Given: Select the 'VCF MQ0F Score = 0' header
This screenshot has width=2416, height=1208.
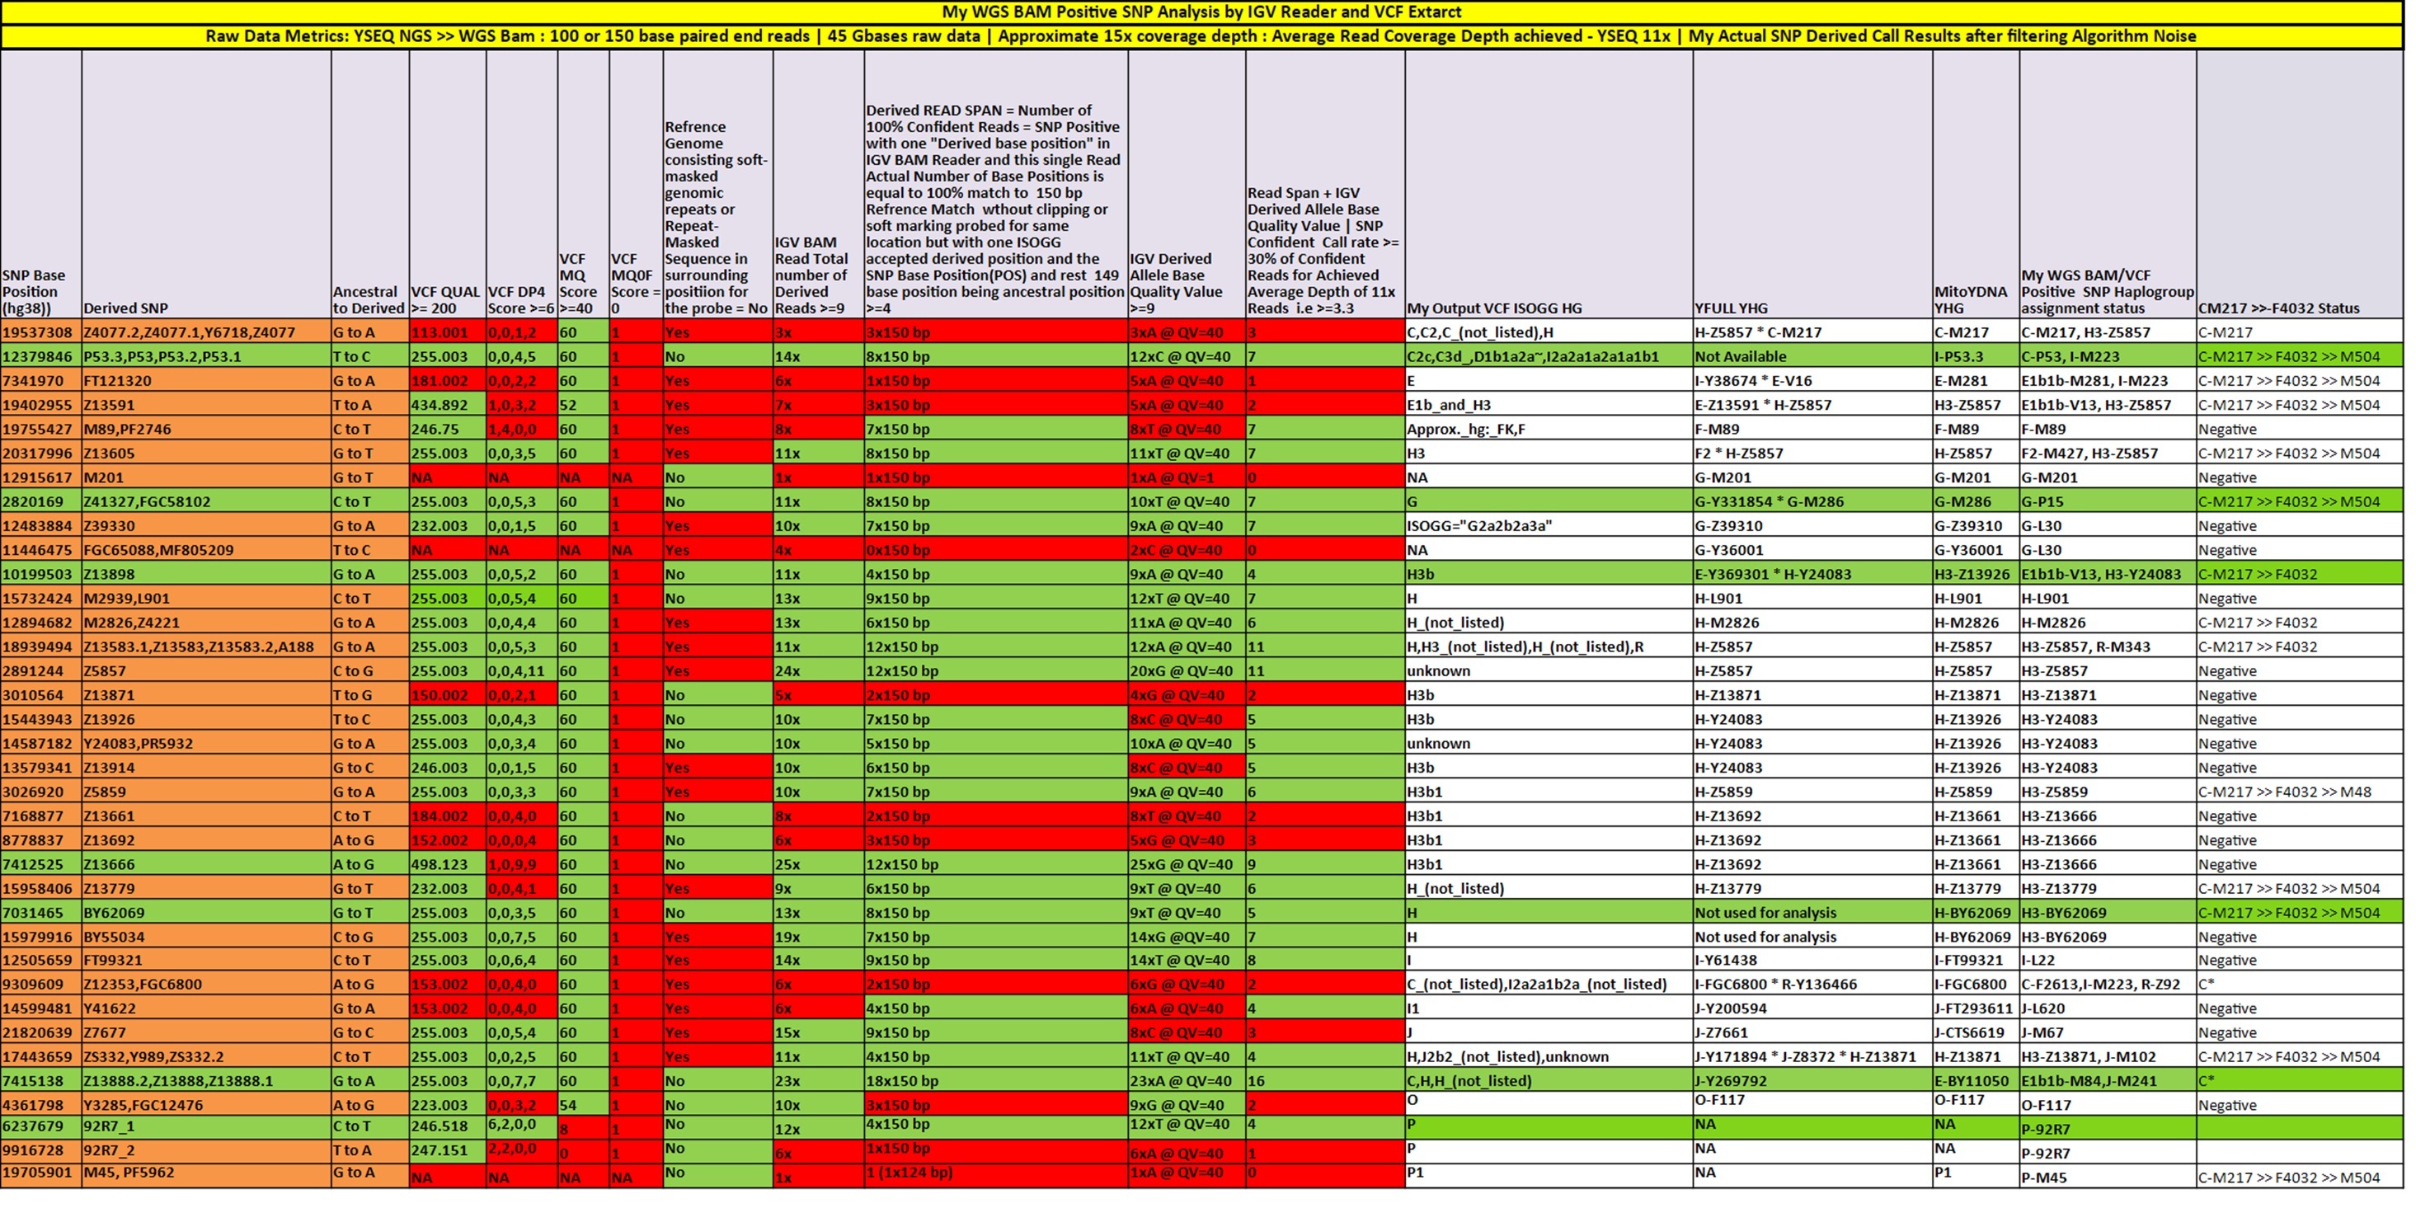Looking at the screenshot, I should click(636, 185).
